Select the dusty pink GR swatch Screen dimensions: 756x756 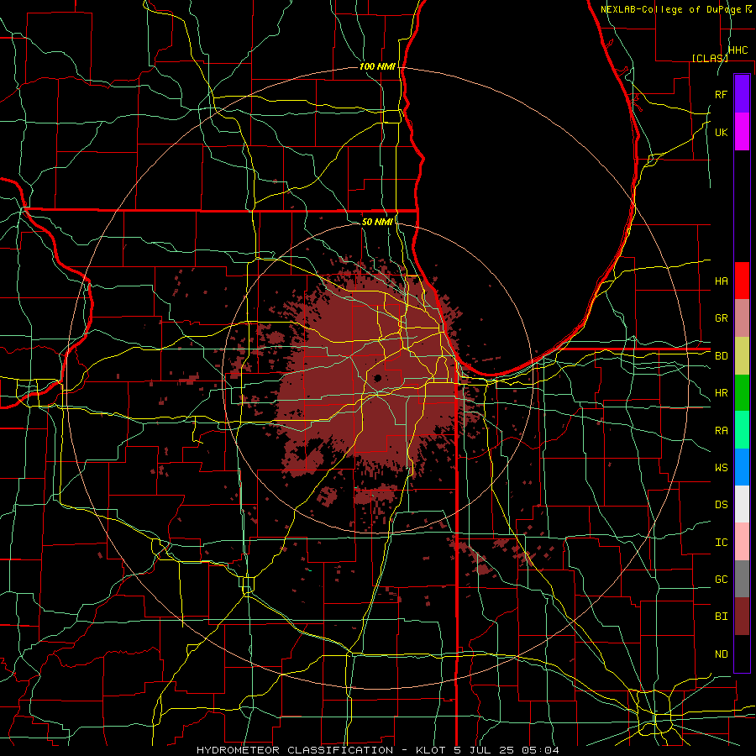click(742, 318)
